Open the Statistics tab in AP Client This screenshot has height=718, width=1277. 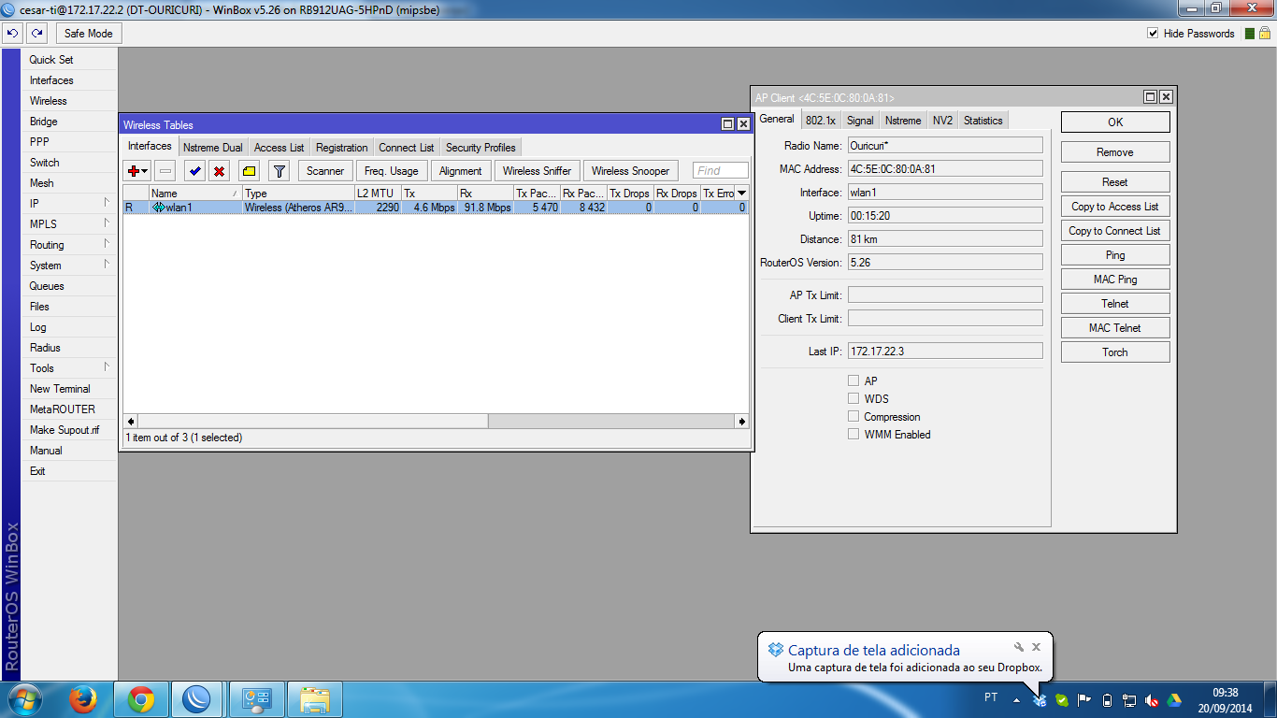(983, 121)
